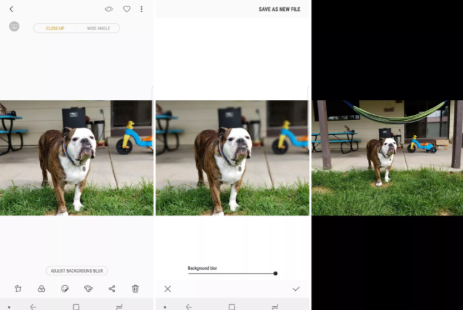Switch to the Wide Angle view
Image resolution: width=463 pixels, height=310 pixels.
click(98, 28)
